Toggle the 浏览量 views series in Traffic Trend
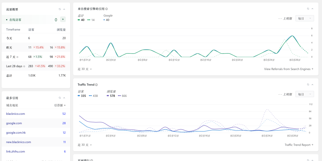 (112, 96)
